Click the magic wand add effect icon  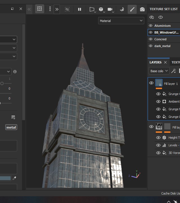[x=174, y=71]
